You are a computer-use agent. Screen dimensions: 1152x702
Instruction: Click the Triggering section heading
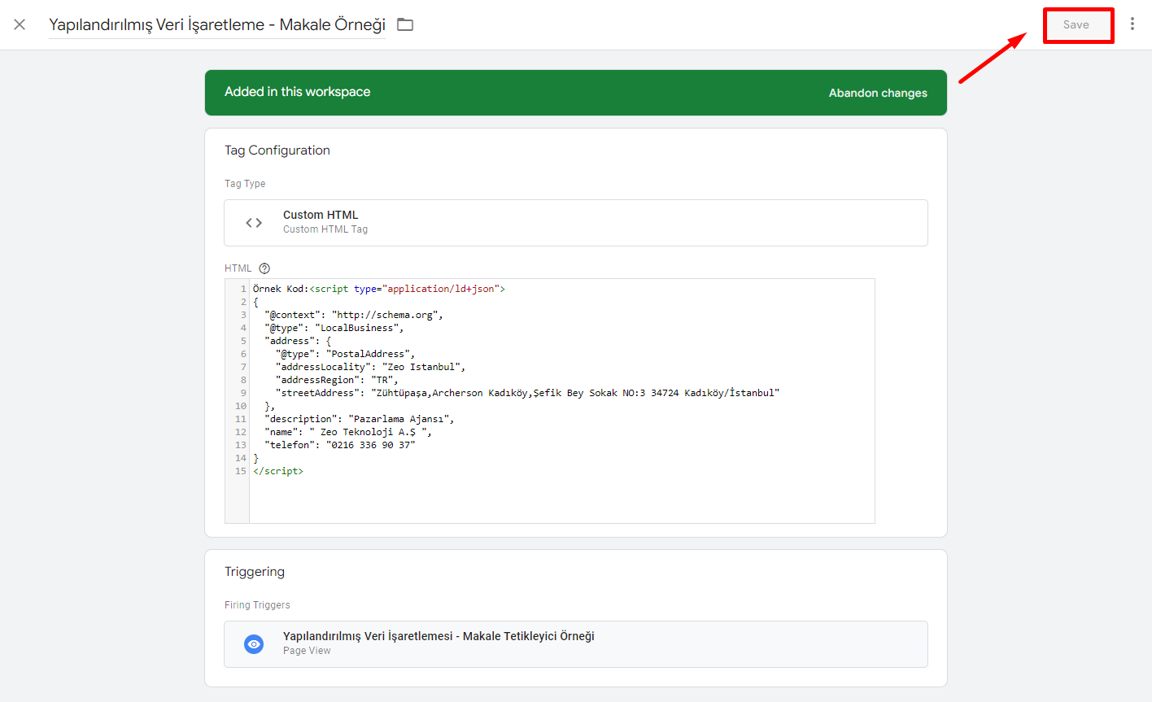(x=255, y=572)
